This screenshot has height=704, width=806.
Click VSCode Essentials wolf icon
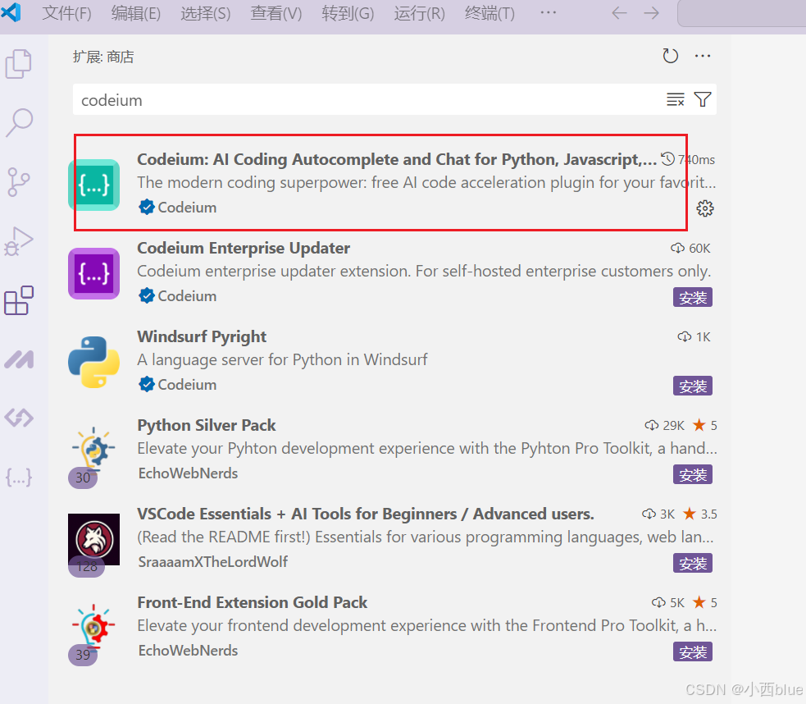tap(94, 539)
